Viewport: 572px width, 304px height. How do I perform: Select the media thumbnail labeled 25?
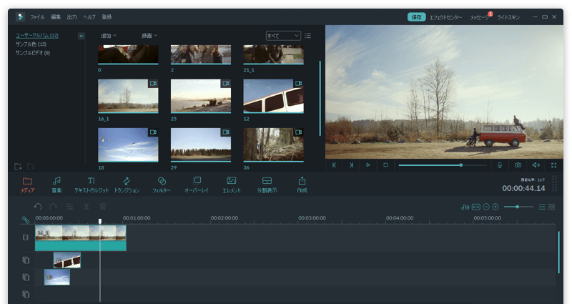[x=200, y=96]
